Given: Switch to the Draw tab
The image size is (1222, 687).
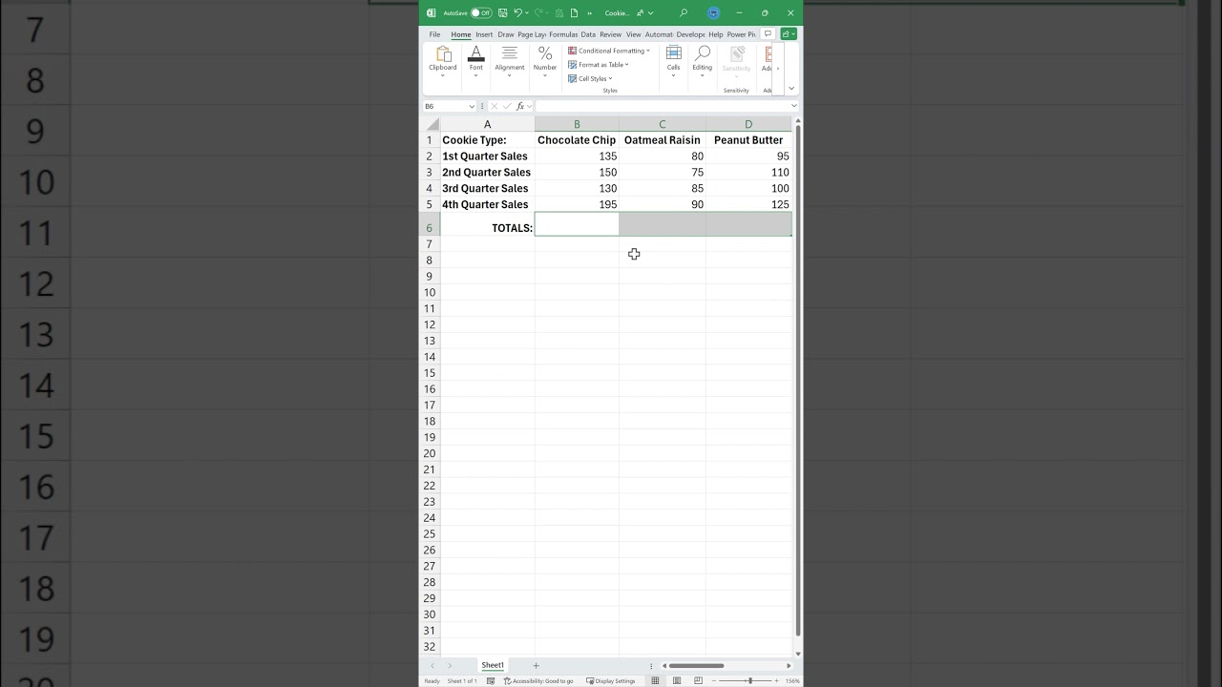Looking at the screenshot, I should click(x=505, y=34).
